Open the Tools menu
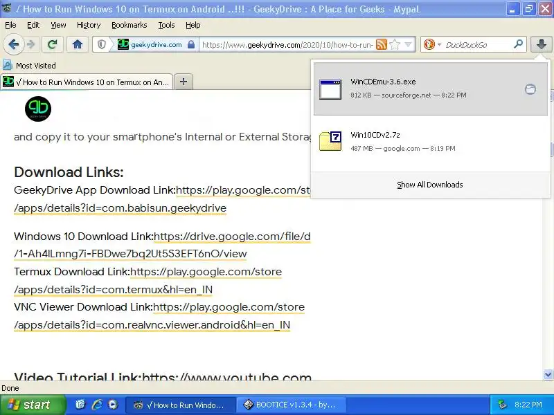This screenshot has width=554, height=415. click(x=166, y=25)
